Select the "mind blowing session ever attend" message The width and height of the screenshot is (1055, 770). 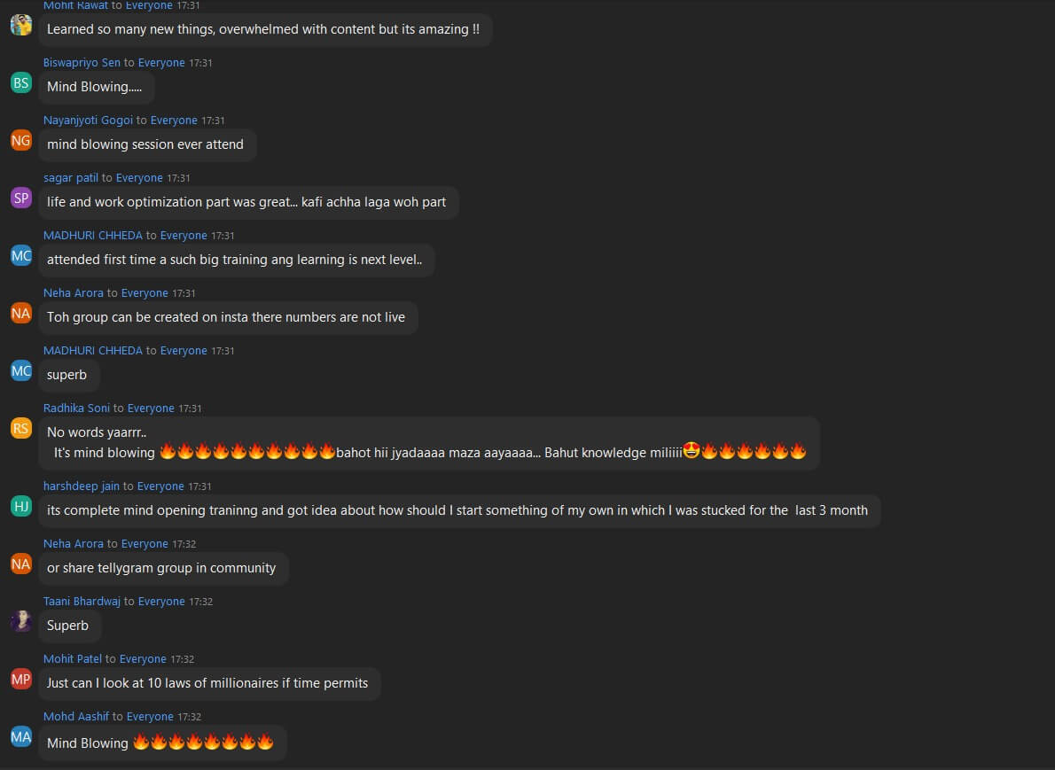145,144
